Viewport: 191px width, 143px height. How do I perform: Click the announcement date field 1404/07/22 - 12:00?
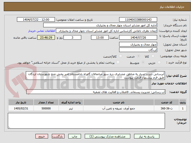(36, 20)
